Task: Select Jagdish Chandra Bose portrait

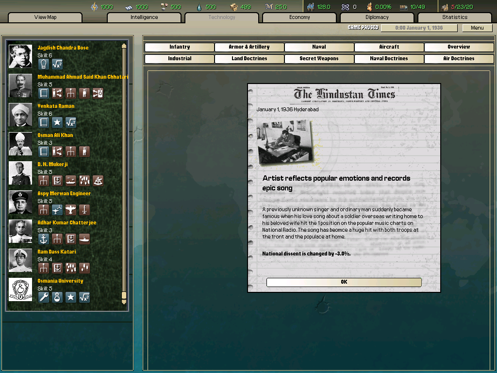Action: 20,56
